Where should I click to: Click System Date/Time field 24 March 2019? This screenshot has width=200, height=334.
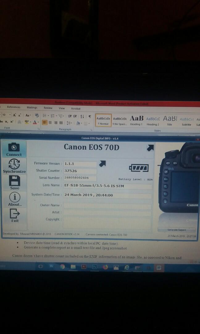point(107,195)
